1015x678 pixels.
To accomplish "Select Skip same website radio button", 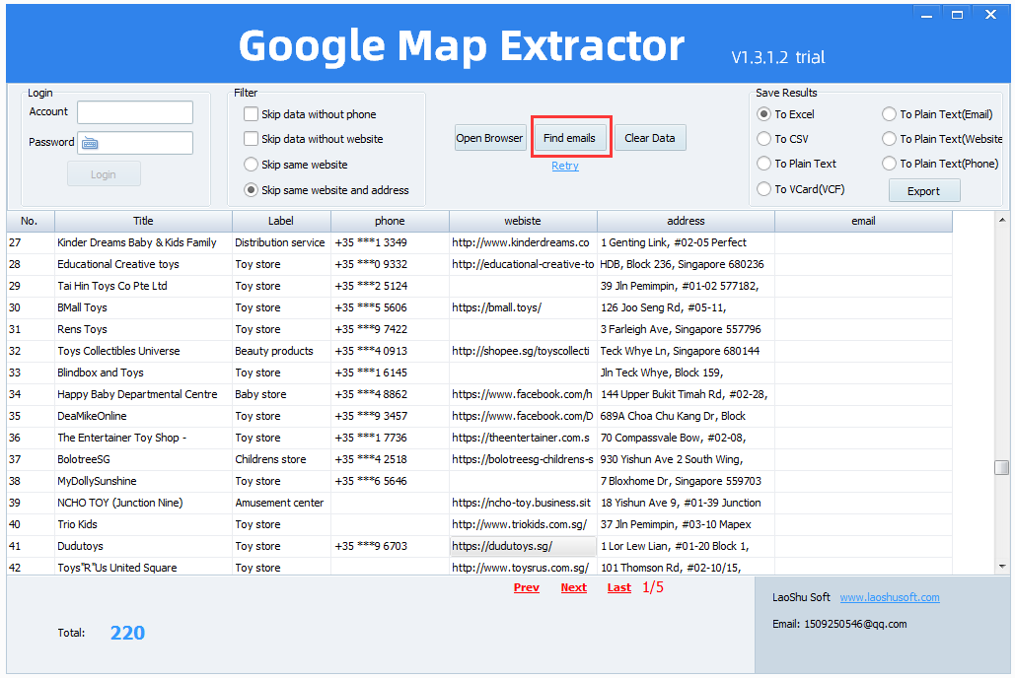I will click(252, 165).
